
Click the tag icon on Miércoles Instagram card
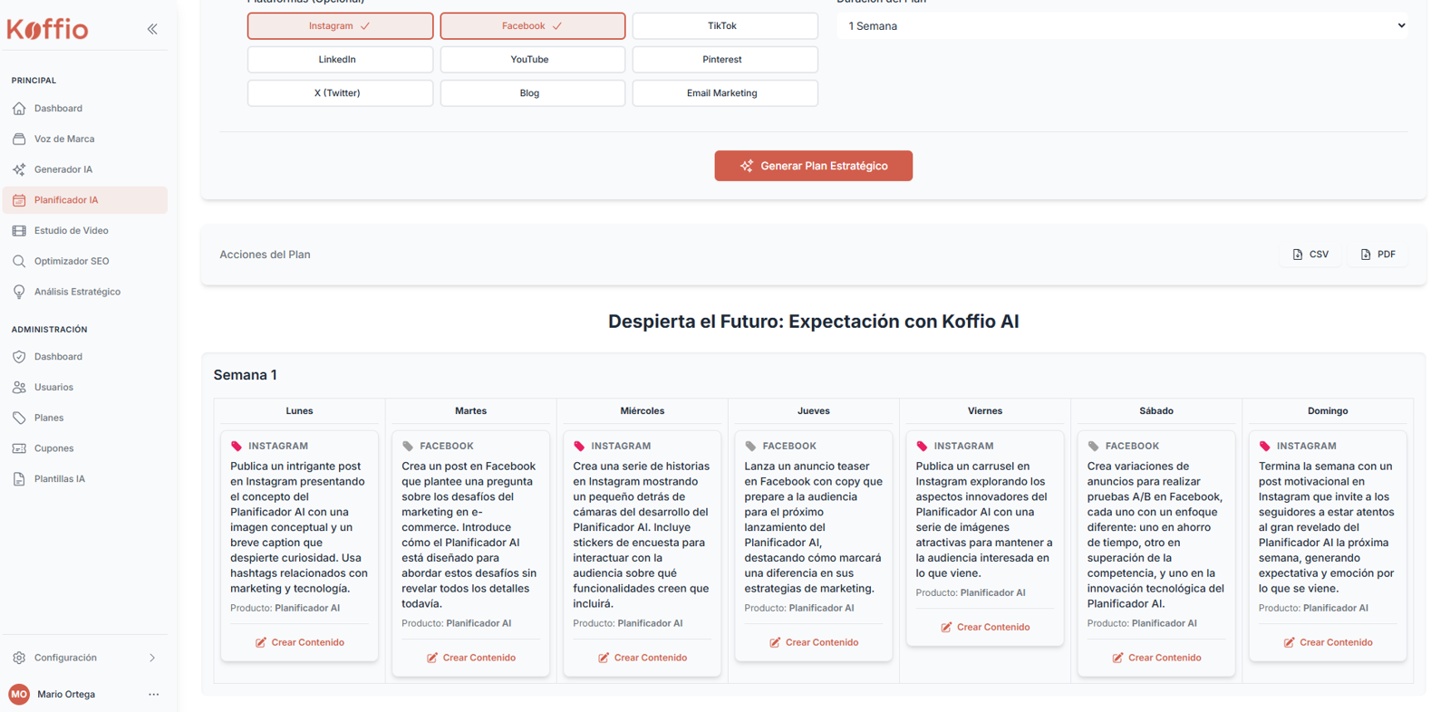pos(579,446)
